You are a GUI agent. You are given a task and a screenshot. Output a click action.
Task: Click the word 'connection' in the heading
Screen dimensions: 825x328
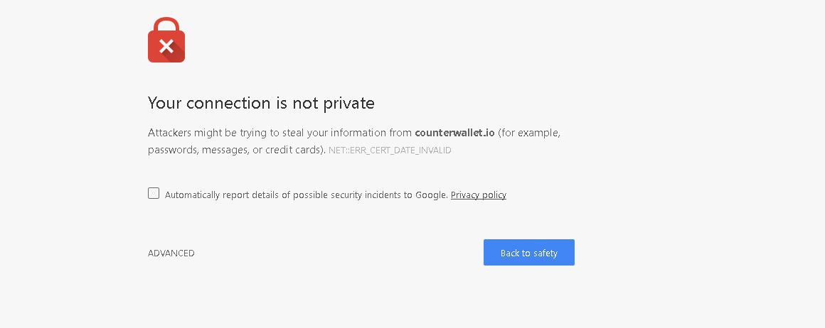[229, 103]
